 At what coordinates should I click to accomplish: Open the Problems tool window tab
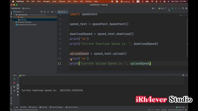[x=33, y=107]
